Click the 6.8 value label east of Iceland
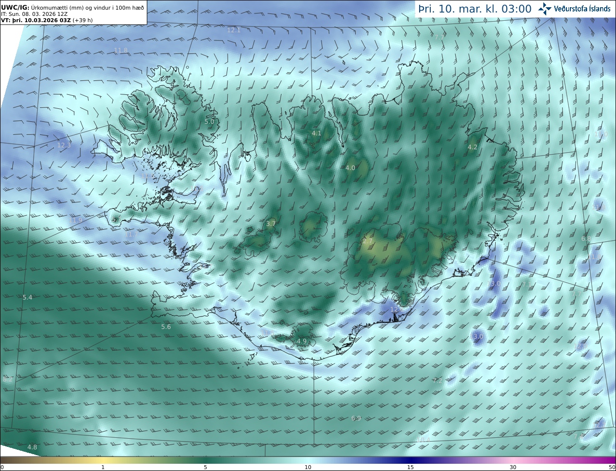Viewport: 616px width, 471px height. [586, 239]
